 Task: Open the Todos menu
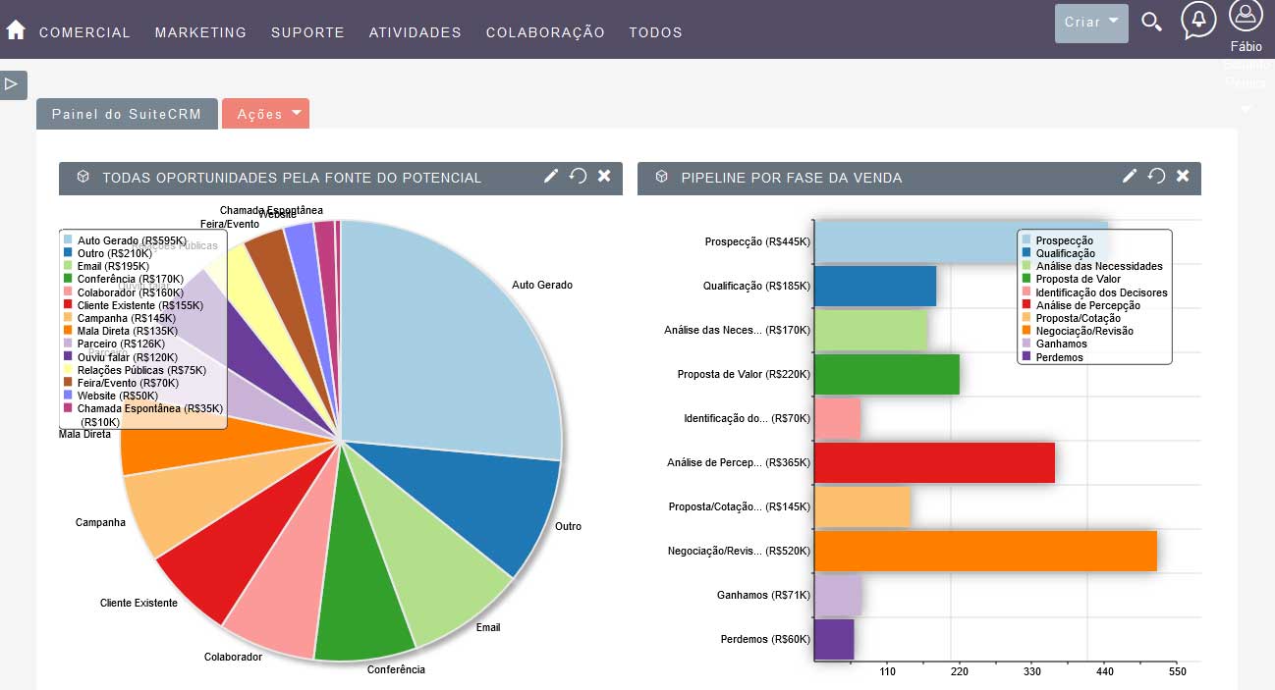coord(655,32)
